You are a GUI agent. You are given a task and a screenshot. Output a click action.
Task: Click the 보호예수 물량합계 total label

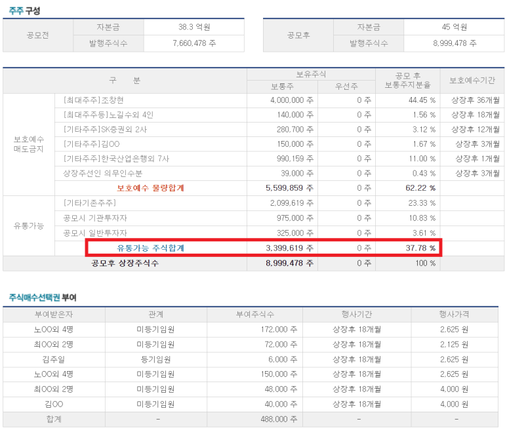pyautogui.click(x=150, y=187)
